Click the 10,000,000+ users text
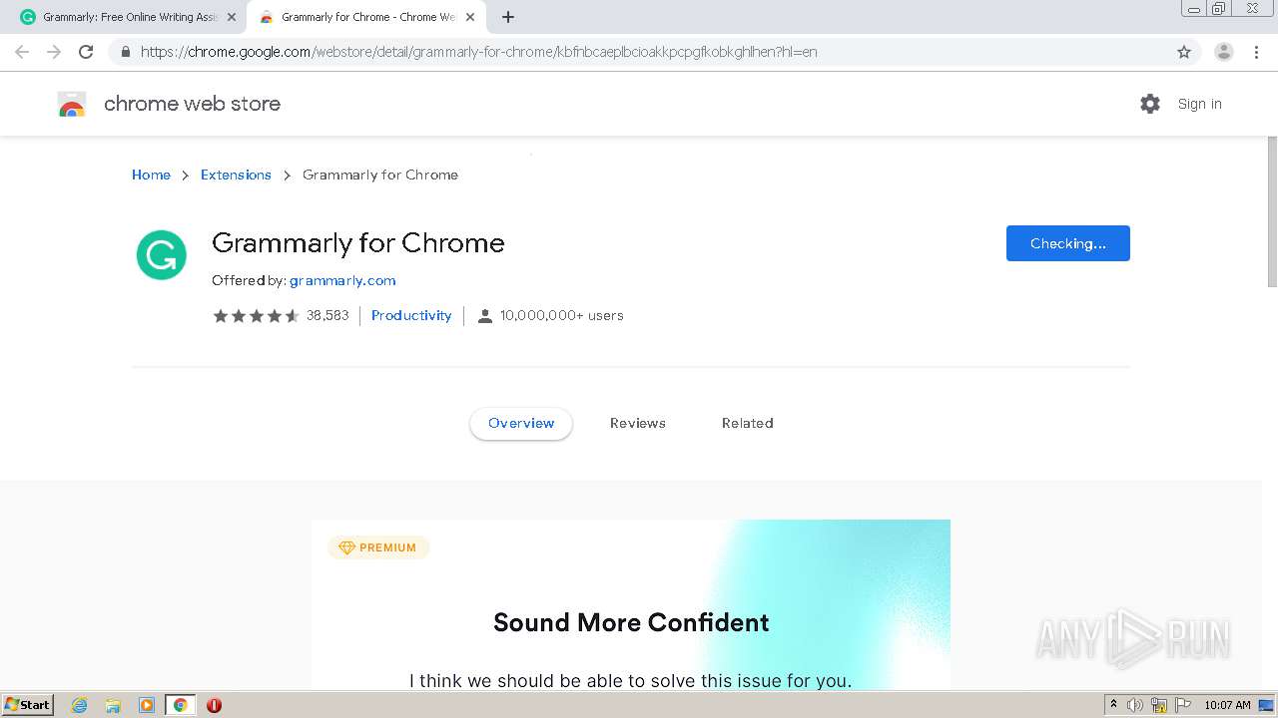The height and width of the screenshot is (718, 1278). coord(562,315)
